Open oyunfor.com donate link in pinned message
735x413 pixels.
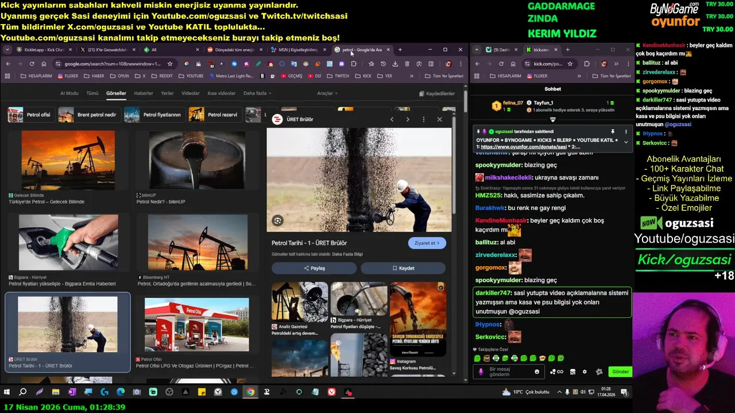coord(524,147)
